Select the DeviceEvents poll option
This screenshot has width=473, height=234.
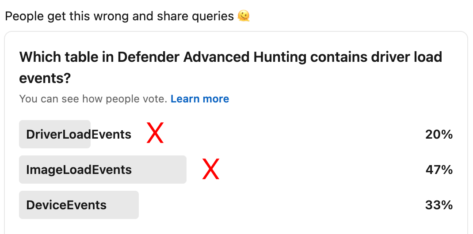(236, 205)
